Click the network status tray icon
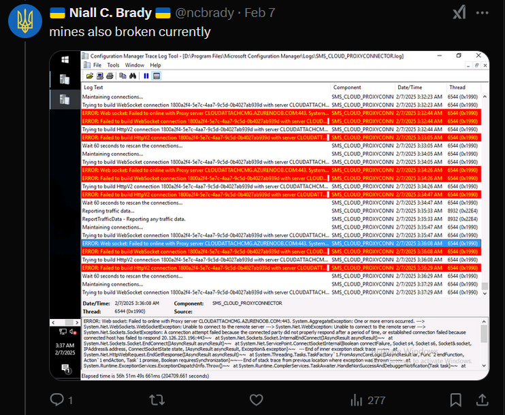The height and width of the screenshot is (415, 505). (x=63, y=331)
